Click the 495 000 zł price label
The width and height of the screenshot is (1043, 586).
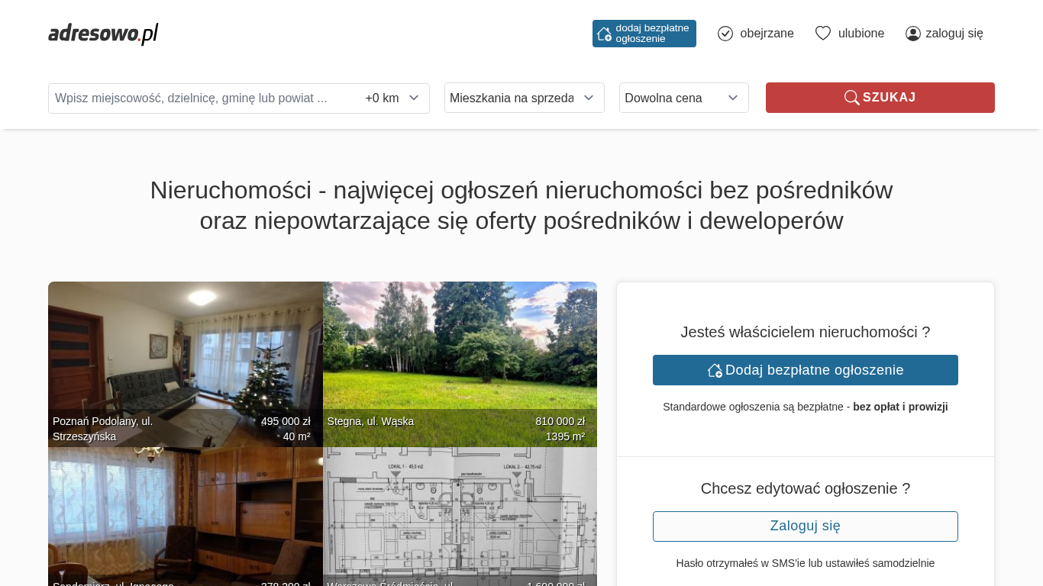pos(285,421)
